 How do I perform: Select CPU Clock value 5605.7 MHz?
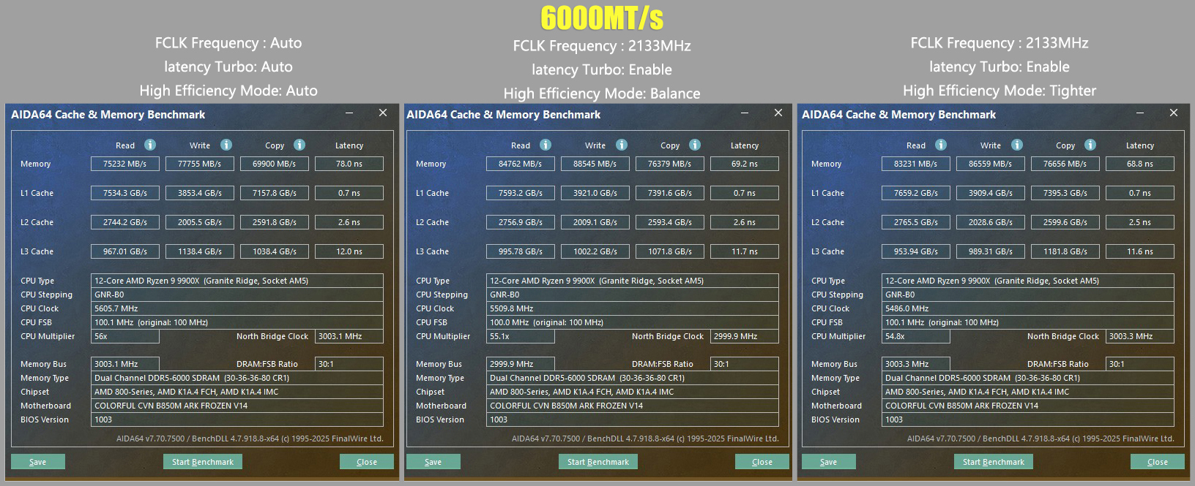click(237, 308)
